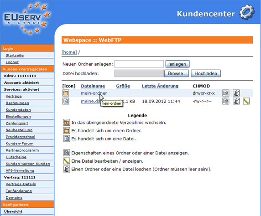
Task: Click the -rw-r--r-- permission text
Action: point(202,101)
